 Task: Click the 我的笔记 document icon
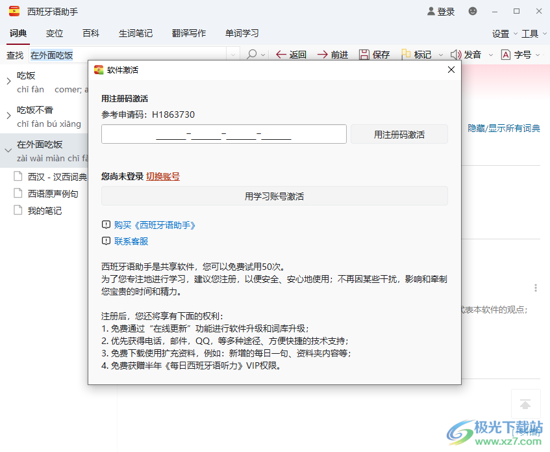tap(18, 210)
